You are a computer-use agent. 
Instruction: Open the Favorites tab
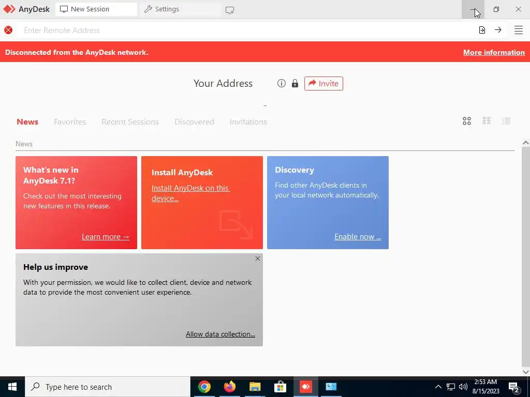point(70,121)
